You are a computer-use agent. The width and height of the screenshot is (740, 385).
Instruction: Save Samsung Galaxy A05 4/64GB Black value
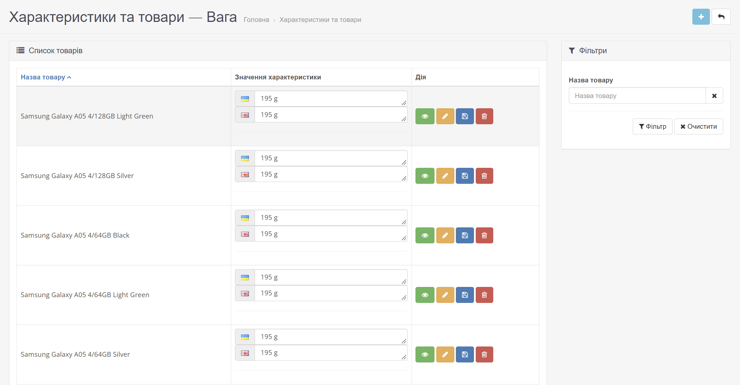465,235
